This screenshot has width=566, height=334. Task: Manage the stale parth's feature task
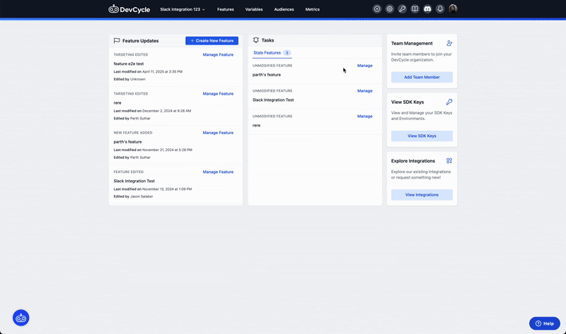pyautogui.click(x=364, y=66)
